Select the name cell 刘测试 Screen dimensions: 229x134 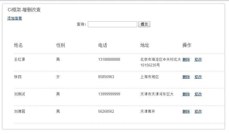(x=20, y=94)
